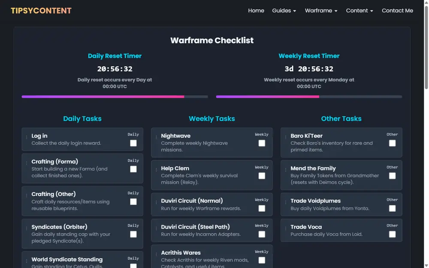Click the drag handle on Duviri Circuit (Steel Path)
Viewport: 429px width, 268px height.
pyautogui.click(x=156, y=229)
